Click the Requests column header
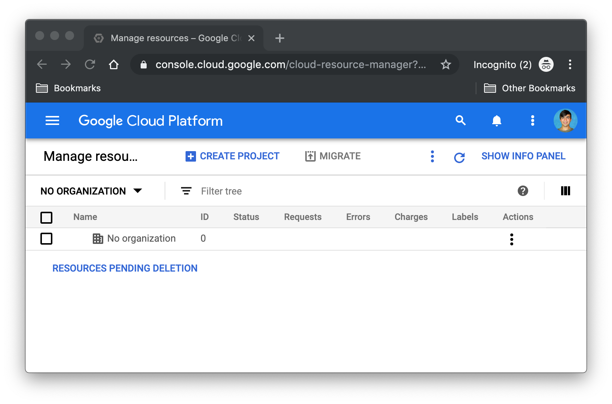The image size is (612, 404). (303, 217)
